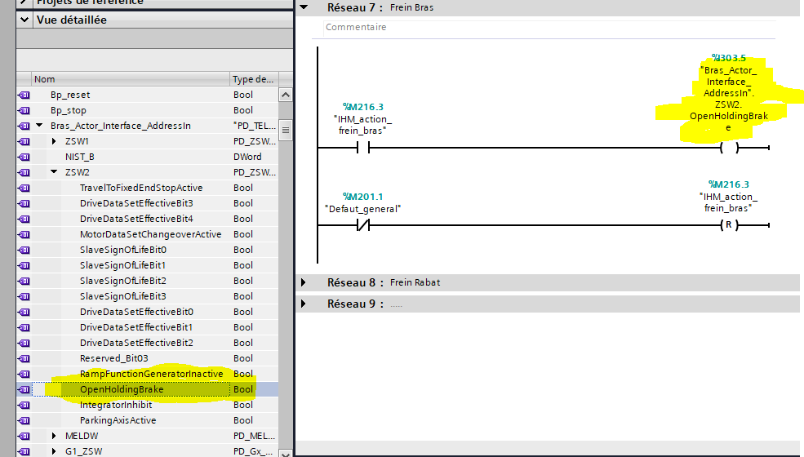The height and width of the screenshot is (457, 804).
Task: Click the tag icon beside NIST_B
Action: pyautogui.click(x=23, y=157)
